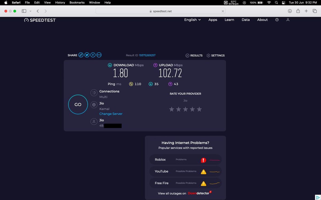This screenshot has width=321, height=200.
Task: Click the globe server icon beside Jio Karnal
Action: coord(94,105)
